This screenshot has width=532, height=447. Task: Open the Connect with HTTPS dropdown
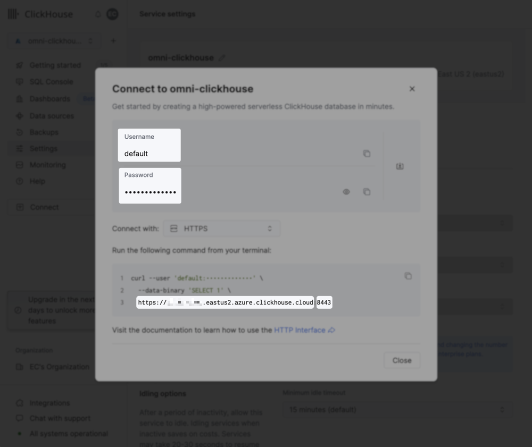click(x=222, y=228)
